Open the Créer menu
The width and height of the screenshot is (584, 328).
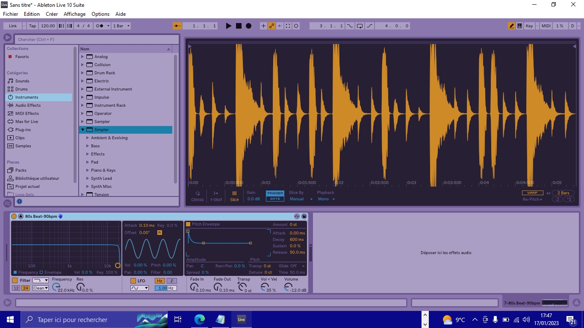point(52,14)
